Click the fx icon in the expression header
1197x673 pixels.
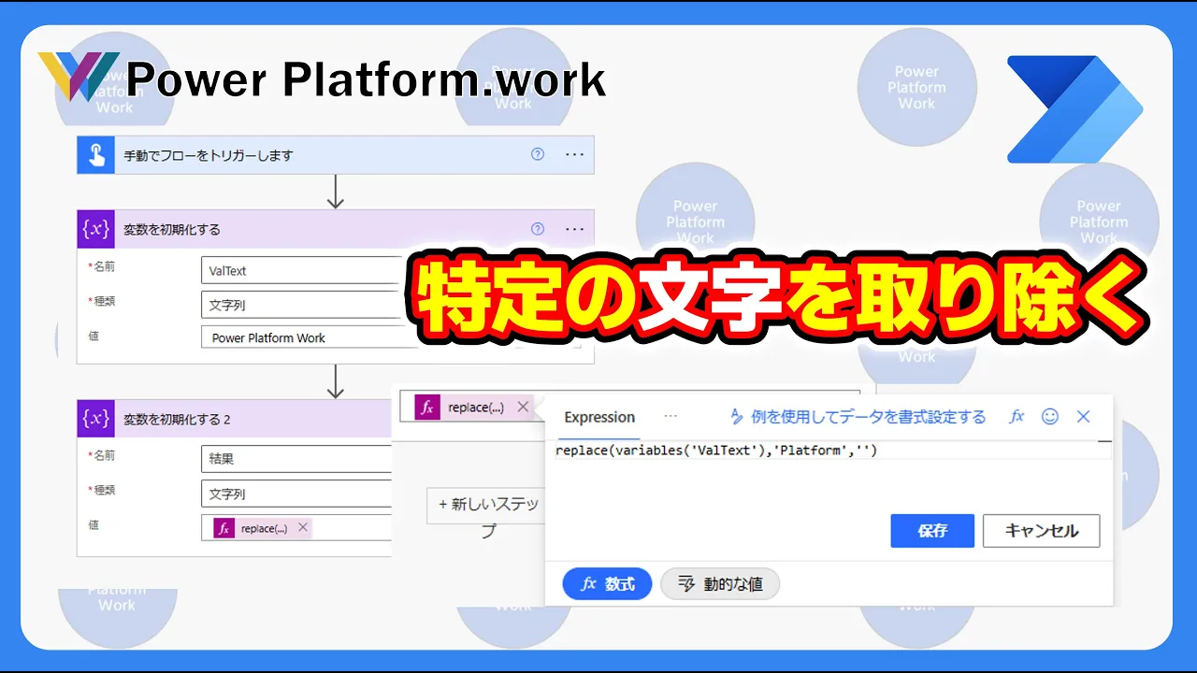1017,417
